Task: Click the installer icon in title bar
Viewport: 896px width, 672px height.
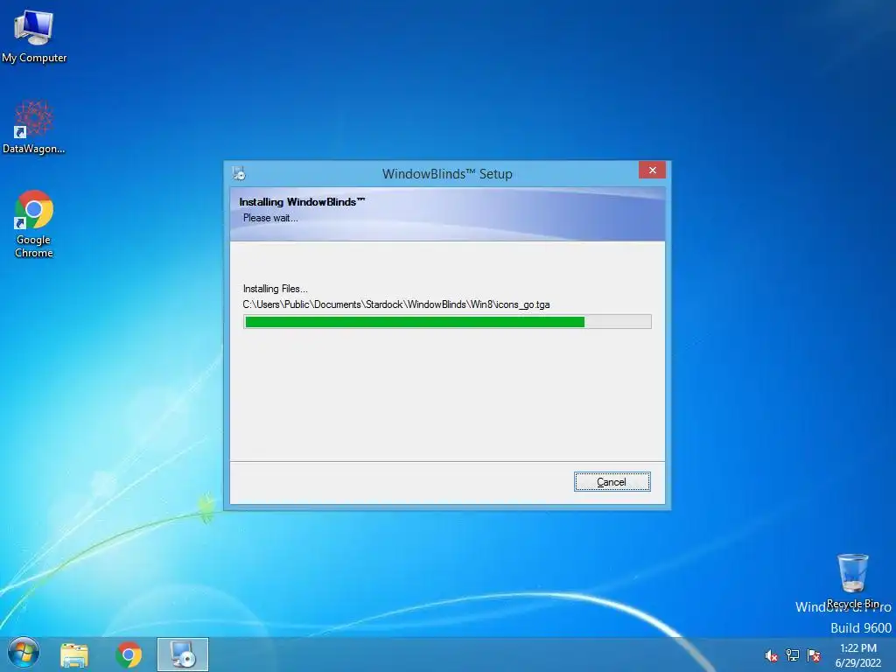Action: [x=239, y=173]
